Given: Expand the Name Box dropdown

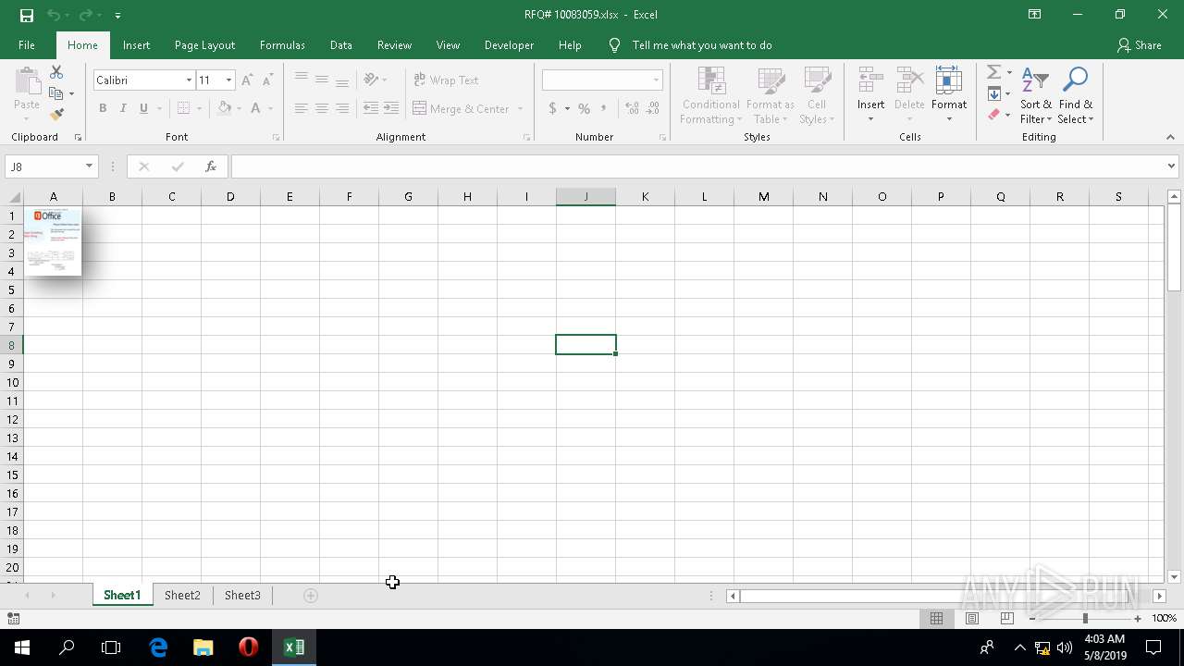Looking at the screenshot, I should [89, 166].
